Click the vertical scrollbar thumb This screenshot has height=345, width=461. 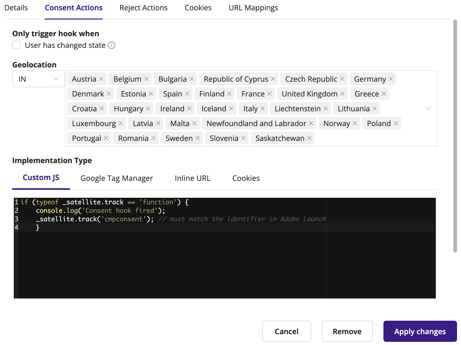pos(455,136)
